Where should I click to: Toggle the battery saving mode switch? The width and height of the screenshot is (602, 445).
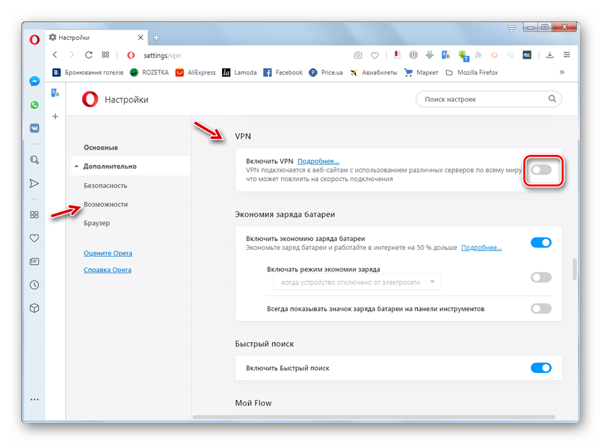pyautogui.click(x=541, y=277)
